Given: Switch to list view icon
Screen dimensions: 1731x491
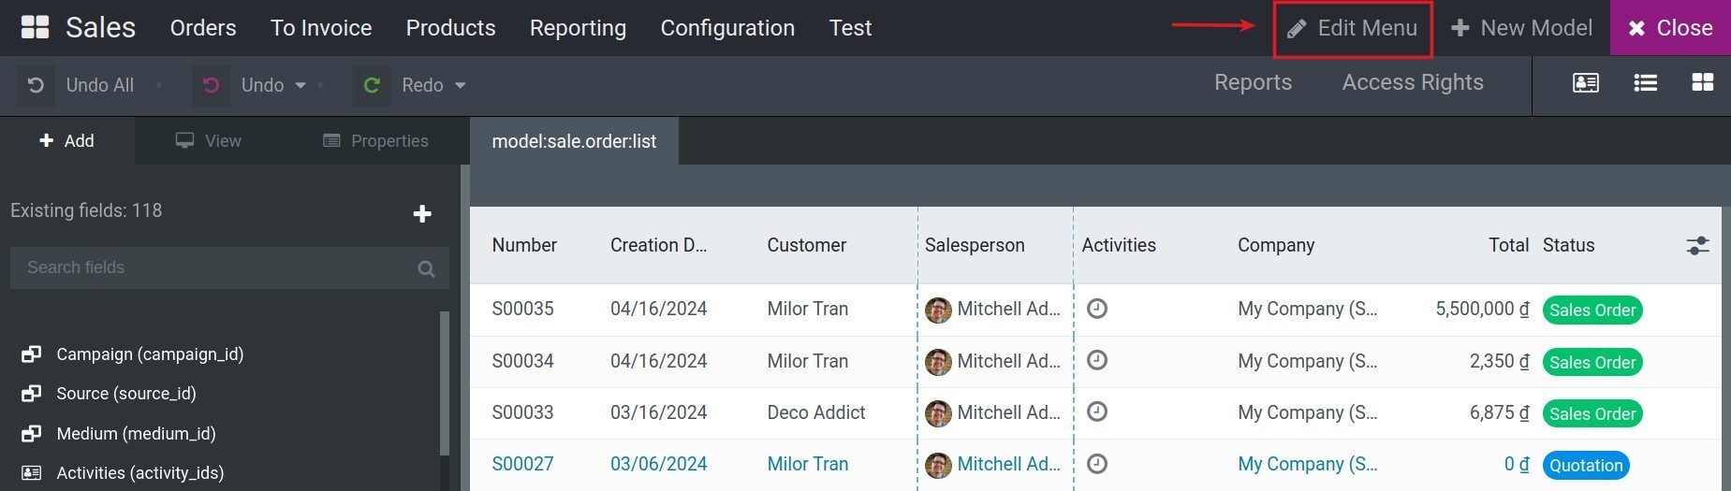Looking at the screenshot, I should pyautogui.click(x=1645, y=83).
